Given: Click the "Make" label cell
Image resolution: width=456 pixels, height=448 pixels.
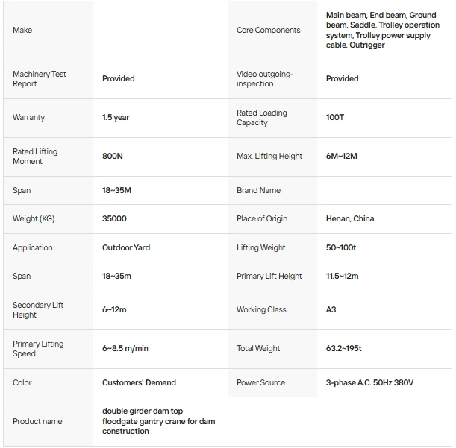Looking at the screenshot, I should point(22,31).
